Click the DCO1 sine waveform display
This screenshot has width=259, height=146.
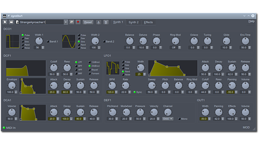pos(69,41)
